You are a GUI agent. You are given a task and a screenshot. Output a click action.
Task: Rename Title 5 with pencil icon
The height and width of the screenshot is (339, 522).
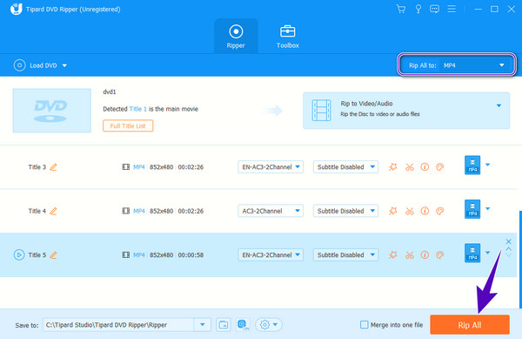(53, 255)
